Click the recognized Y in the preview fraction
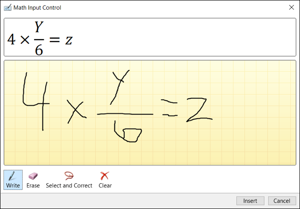The image size is (300, 209). 39,27
